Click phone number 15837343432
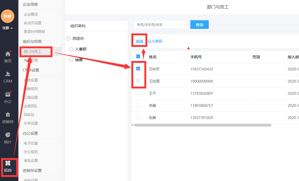This screenshot has height=181, width=299. (202, 69)
